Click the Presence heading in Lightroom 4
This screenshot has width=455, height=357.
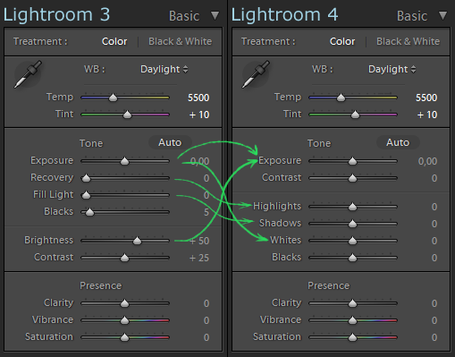(329, 285)
